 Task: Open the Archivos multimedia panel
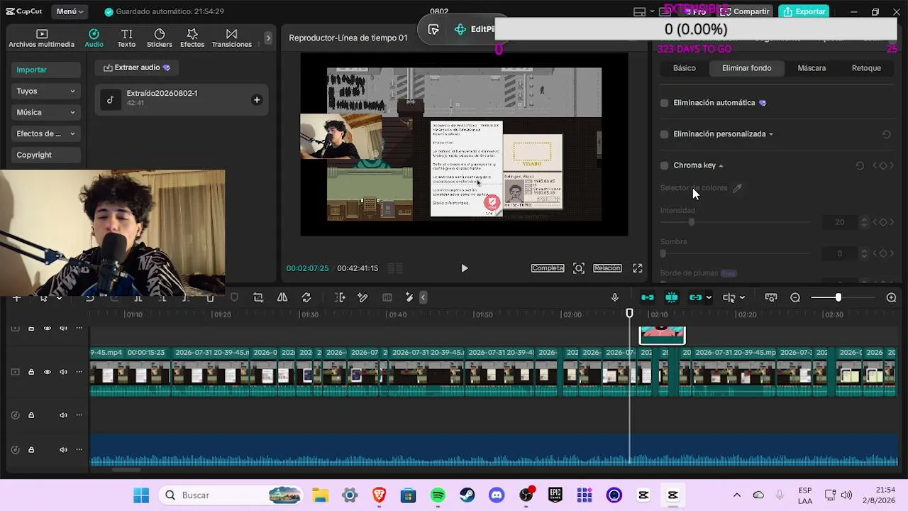coord(41,38)
